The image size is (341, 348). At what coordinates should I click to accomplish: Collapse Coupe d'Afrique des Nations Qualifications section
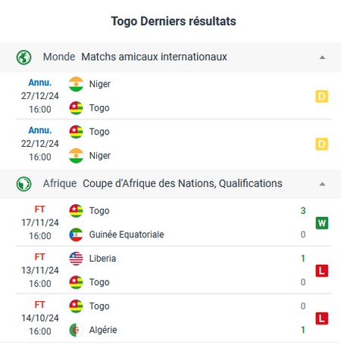click(x=322, y=184)
